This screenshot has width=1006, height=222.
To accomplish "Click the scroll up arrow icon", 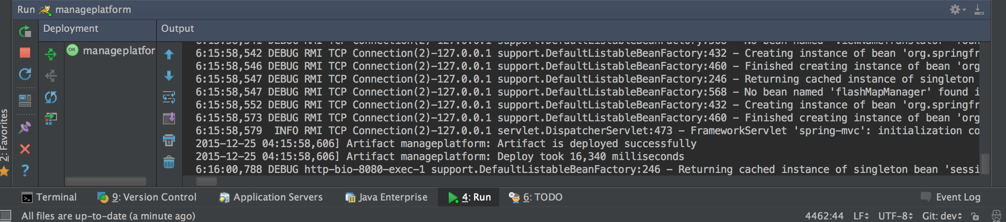I will tap(169, 54).
